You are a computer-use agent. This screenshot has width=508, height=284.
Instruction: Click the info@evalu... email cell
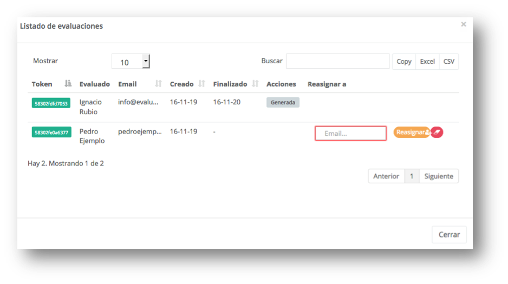click(138, 102)
